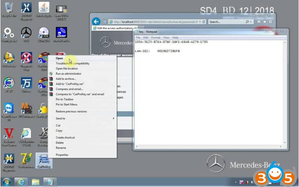The image size is (299, 187).
Task: Open the IE search provider dropdown arrow
Action: (x=251, y=22)
